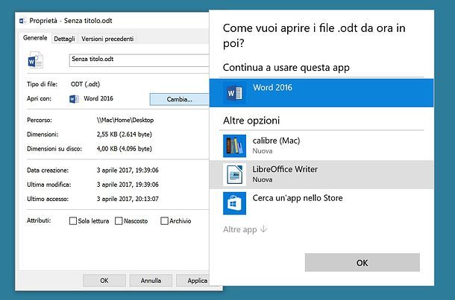Click the LibreOffice Writer document icon
Image resolution: width=455 pixels, height=300 pixels.
pos(234,174)
